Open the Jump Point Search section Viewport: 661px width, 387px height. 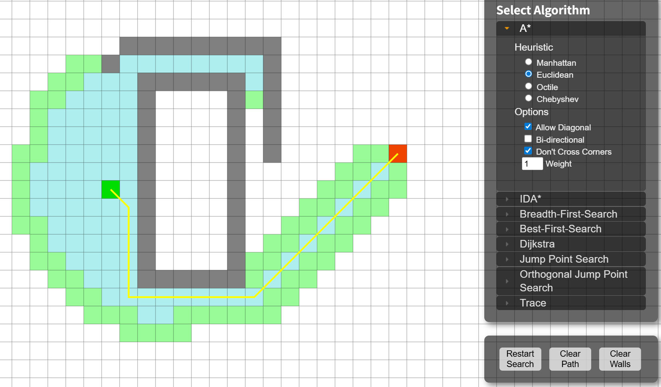(x=571, y=259)
